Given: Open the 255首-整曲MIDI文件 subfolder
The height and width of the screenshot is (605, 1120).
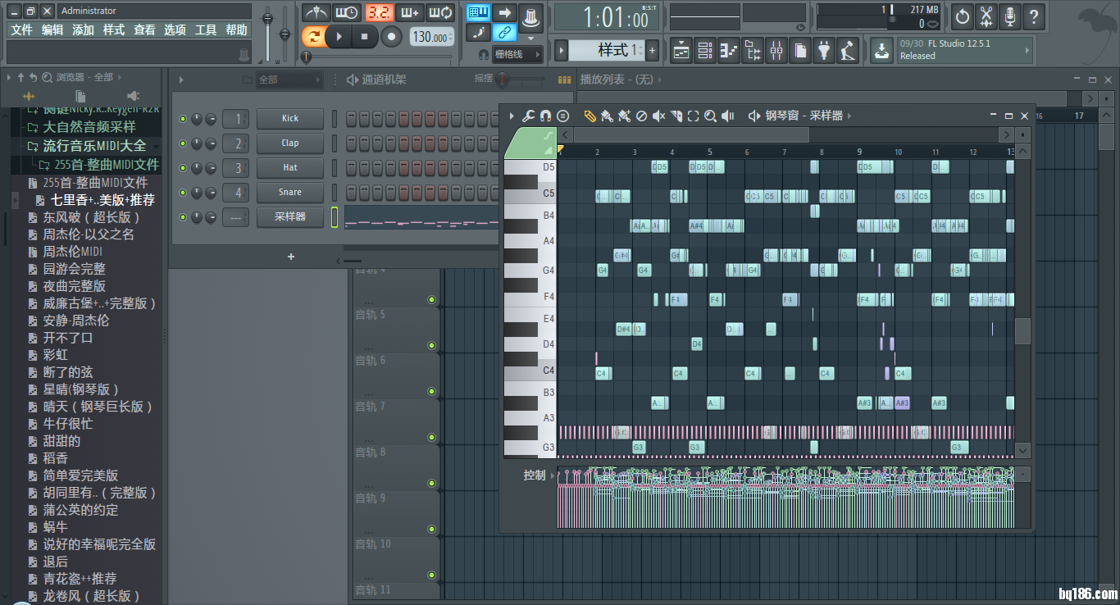Looking at the screenshot, I should click(x=98, y=165).
